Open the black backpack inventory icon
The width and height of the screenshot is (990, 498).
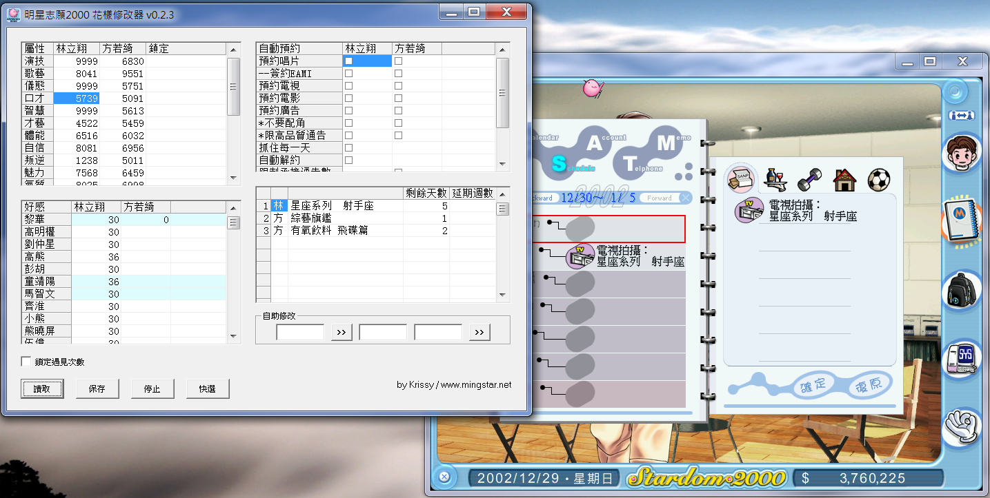pyautogui.click(x=962, y=291)
